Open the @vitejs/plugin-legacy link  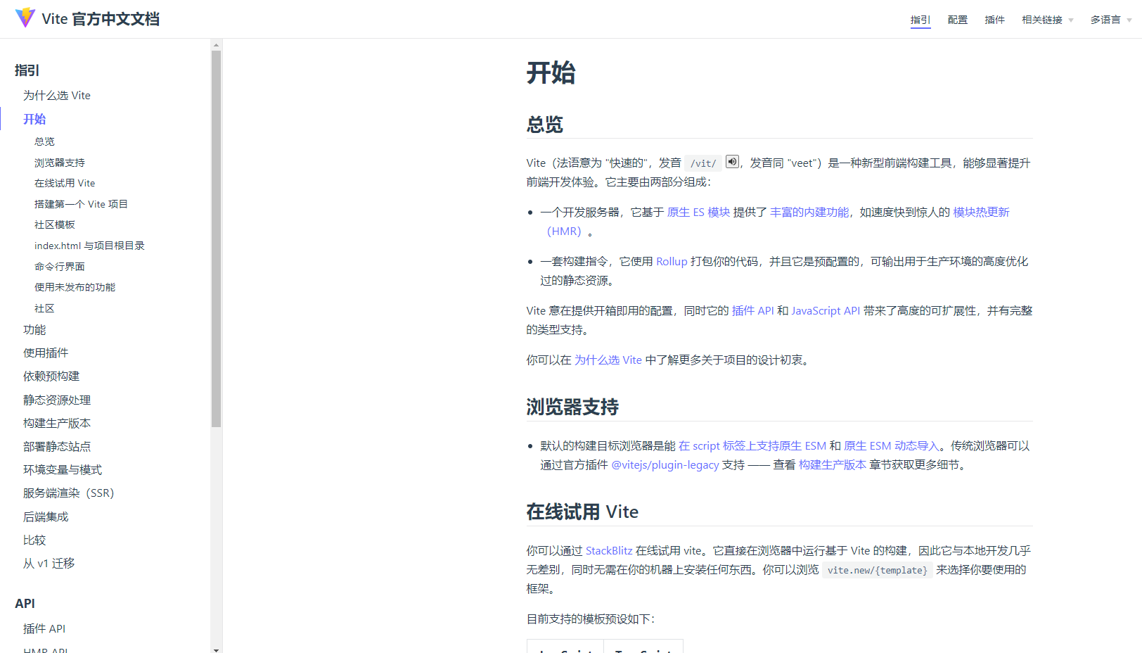[x=665, y=464]
